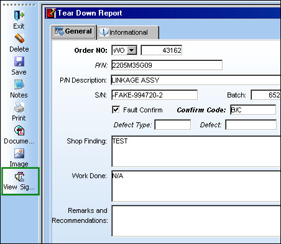Click the P/N Description field
The height and width of the screenshot is (244, 281).
pos(196,80)
